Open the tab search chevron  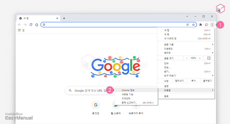pyautogui.click(x=187, y=16)
